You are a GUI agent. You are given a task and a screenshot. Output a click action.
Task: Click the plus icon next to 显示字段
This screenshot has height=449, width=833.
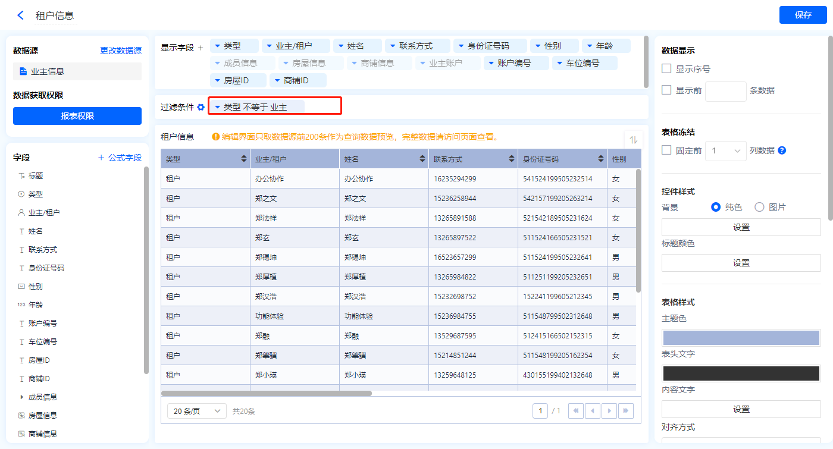point(201,48)
